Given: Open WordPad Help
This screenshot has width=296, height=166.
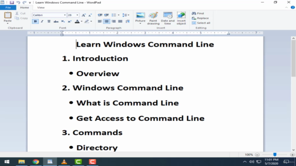Looking at the screenshot, I should click(293, 7).
